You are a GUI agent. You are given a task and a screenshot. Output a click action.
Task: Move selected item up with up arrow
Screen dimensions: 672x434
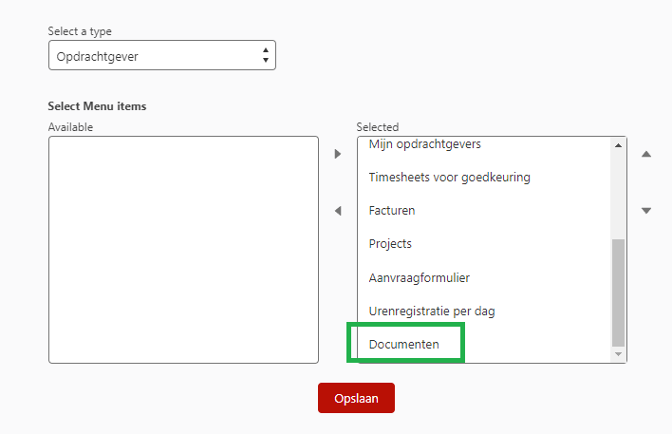[x=646, y=154]
